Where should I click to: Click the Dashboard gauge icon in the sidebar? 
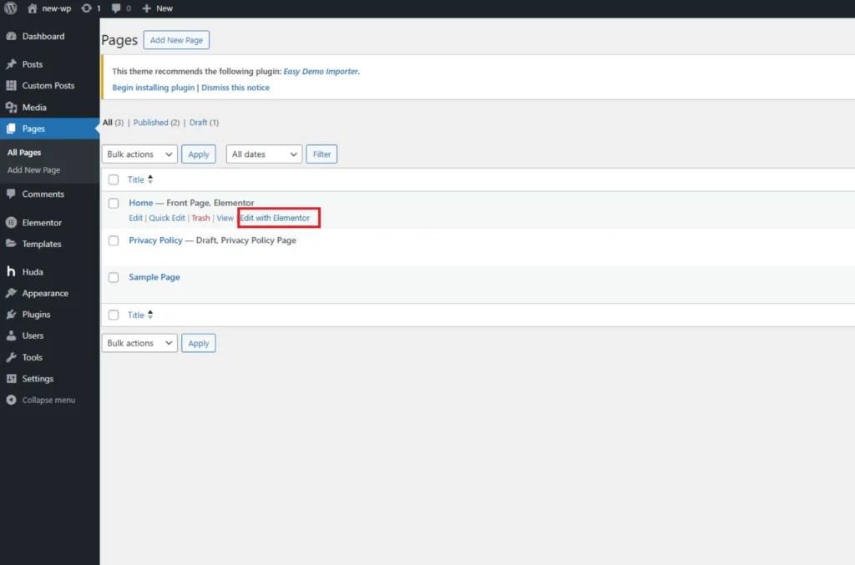pyautogui.click(x=11, y=36)
